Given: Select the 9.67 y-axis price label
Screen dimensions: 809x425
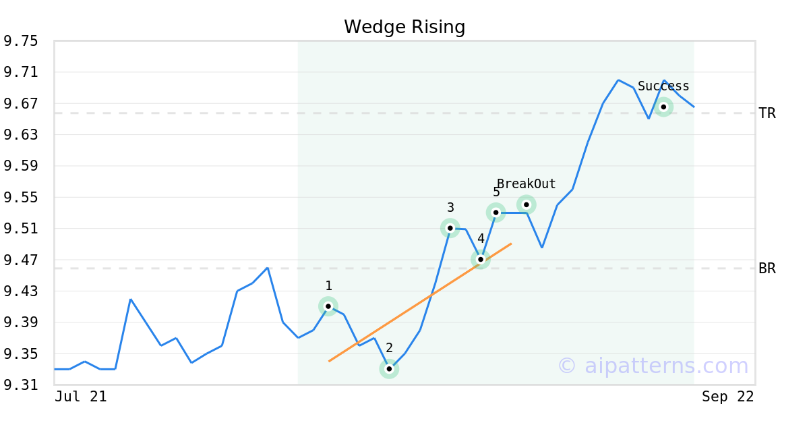Looking at the screenshot, I should tap(20, 104).
